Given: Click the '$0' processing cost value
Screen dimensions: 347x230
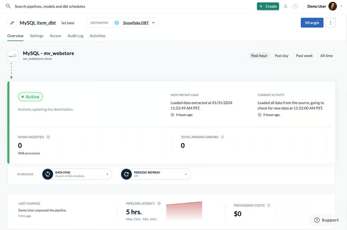Looking at the screenshot, I should click(x=238, y=214).
